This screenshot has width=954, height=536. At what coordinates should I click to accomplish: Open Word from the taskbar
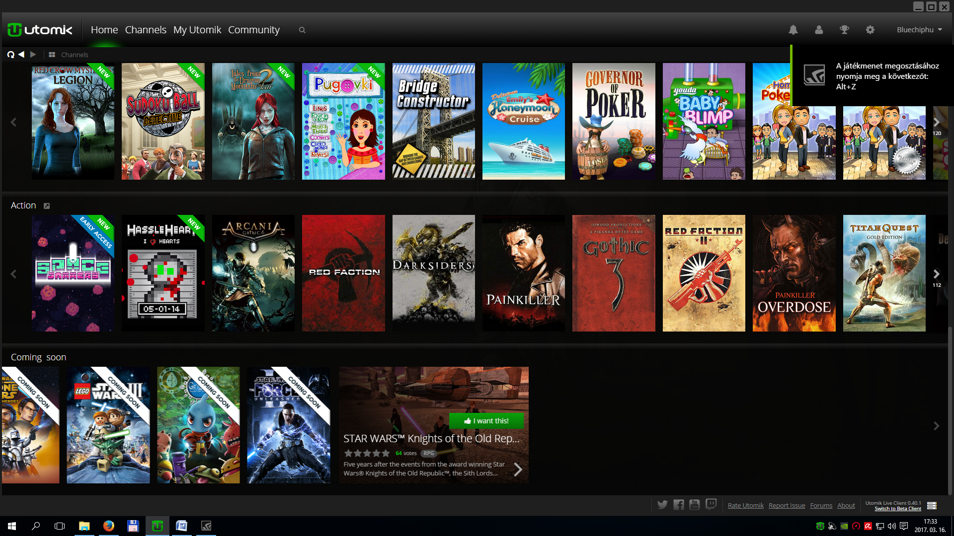coord(181,526)
